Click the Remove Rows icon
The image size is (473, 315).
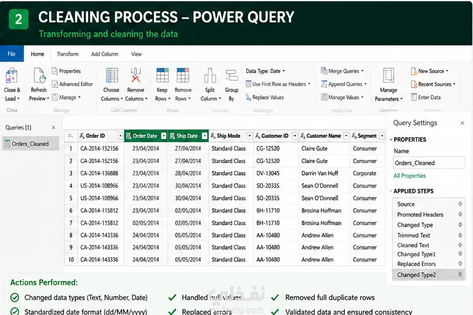(x=183, y=75)
